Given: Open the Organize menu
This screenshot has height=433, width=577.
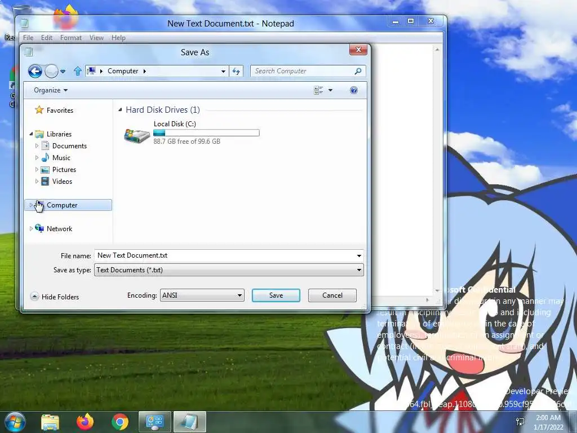Looking at the screenshot, I should [x=50, y=90].
